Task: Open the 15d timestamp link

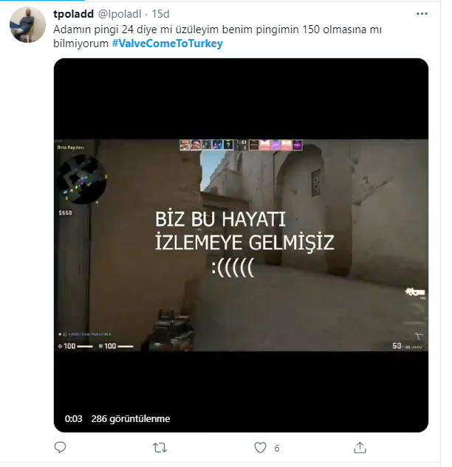Action: click(160, 14)
